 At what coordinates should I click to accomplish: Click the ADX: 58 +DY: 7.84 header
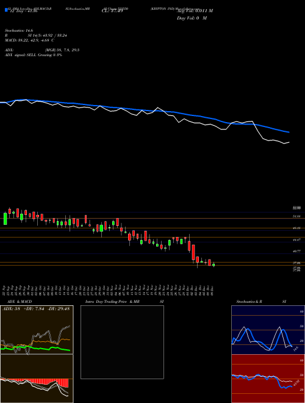click(36, 309)
